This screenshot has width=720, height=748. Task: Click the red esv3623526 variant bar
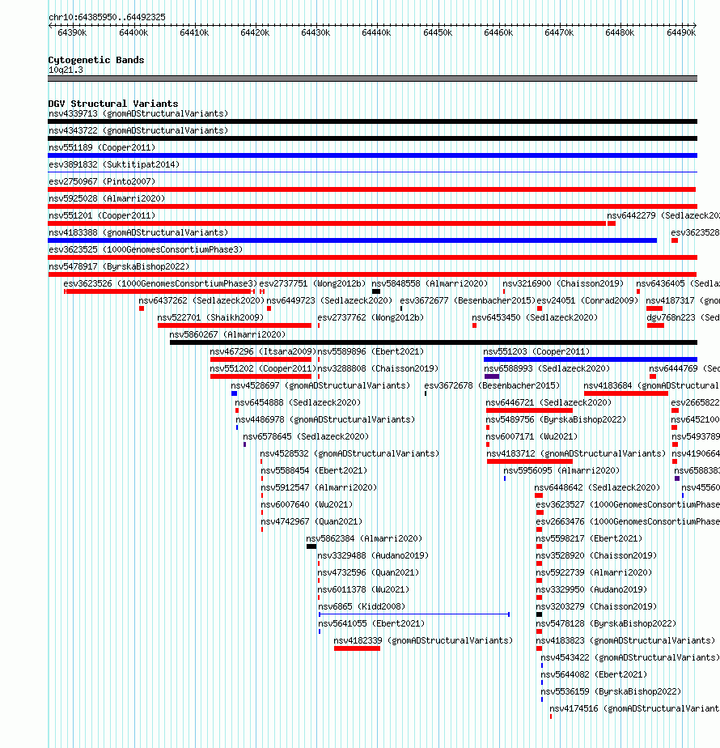pos(159,291)
